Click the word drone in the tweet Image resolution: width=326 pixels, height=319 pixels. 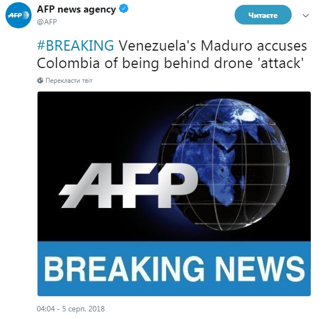(233, 63)
